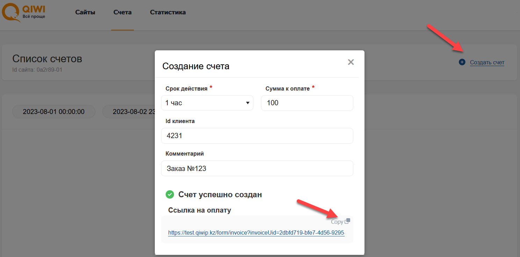The height and width of the screenshot is (257, 520).
Task: Switch to the Счета tab
Action: click(123, 12)
